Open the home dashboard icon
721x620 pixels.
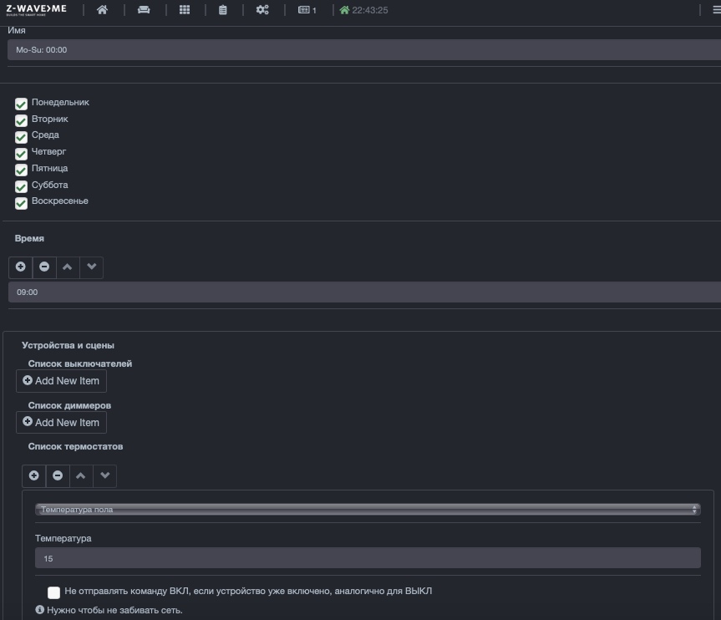(x=102, y=10)
